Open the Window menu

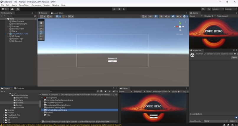pyautogui.click(x=56, y=5)
